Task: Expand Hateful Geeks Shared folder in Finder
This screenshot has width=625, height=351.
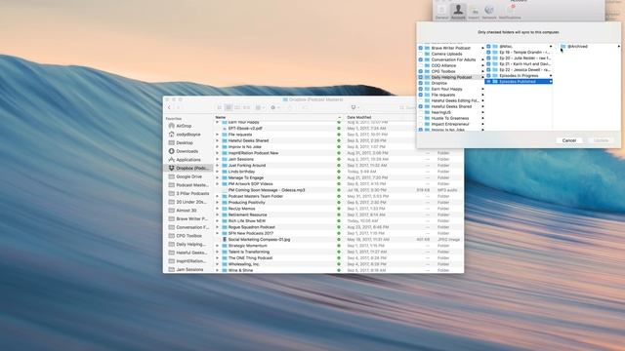Action: pos(218,140)
